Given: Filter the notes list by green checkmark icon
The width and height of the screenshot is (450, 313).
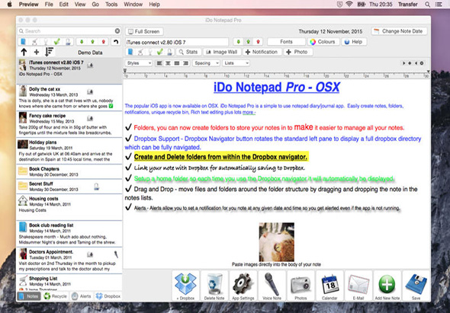Looking at the screenshot, I should [x=57, y=42].
